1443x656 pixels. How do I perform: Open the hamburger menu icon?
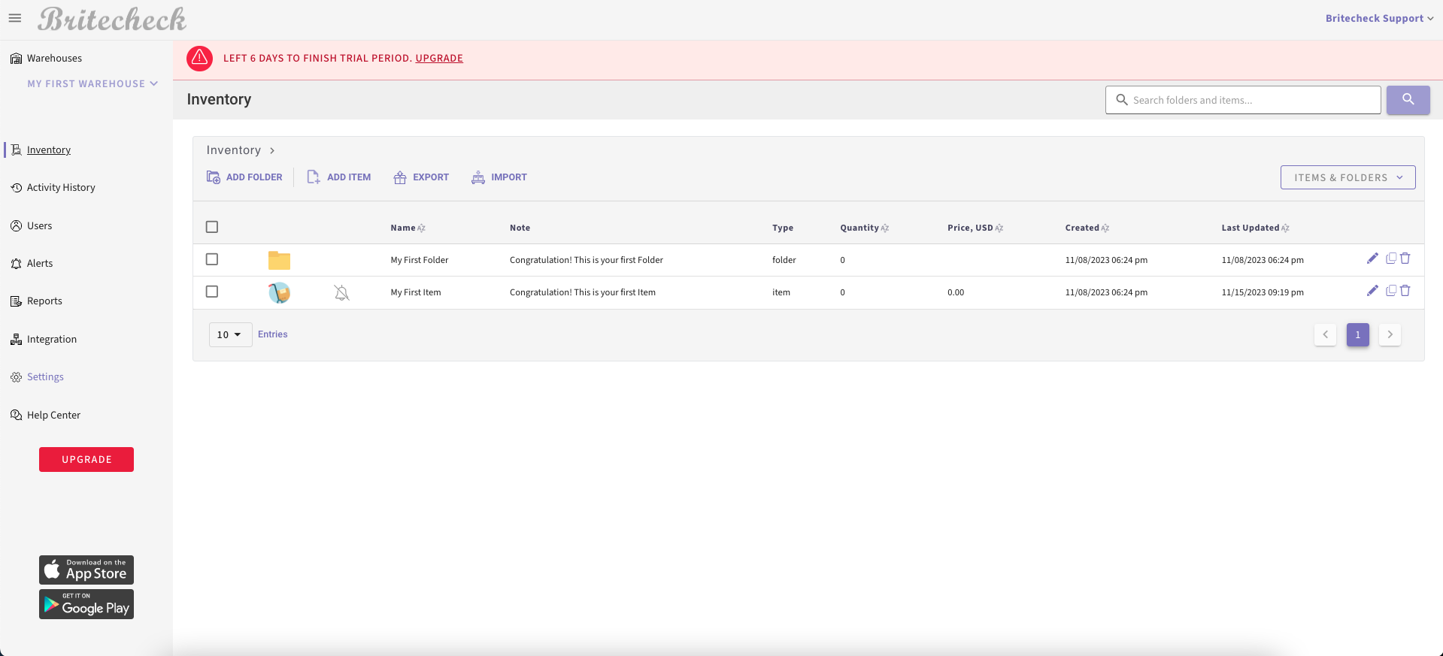click(x=15, y=18)
